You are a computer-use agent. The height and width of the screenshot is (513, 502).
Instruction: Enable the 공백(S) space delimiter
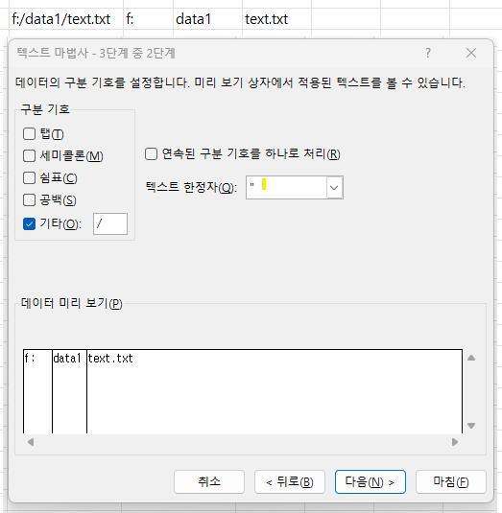pyautogui.click(x=29, y=199)
